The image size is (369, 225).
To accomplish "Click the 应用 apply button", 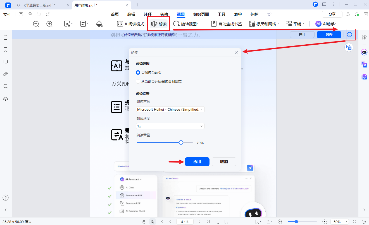I will point(197,162).
